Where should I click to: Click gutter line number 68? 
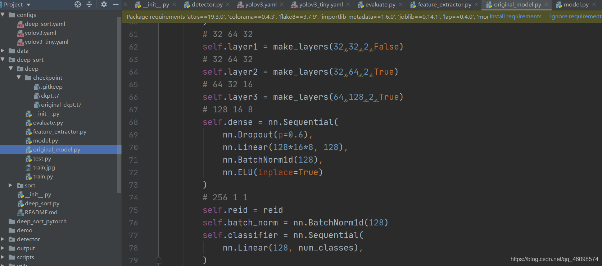pos(133,122)
